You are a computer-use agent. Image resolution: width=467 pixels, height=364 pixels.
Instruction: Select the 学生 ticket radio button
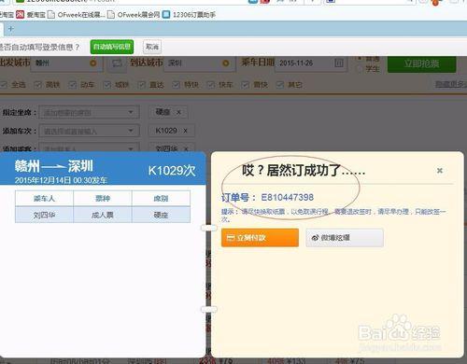[x=360, y=69]
